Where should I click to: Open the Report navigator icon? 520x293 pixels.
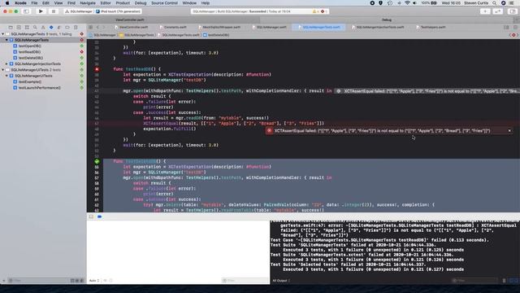76,27
